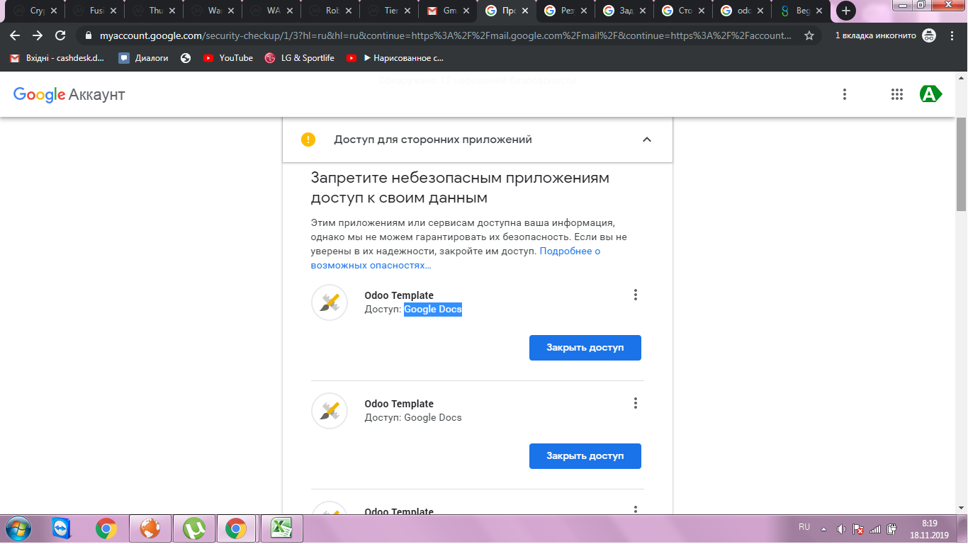
Task: Reload the current page
Action: 60,35
